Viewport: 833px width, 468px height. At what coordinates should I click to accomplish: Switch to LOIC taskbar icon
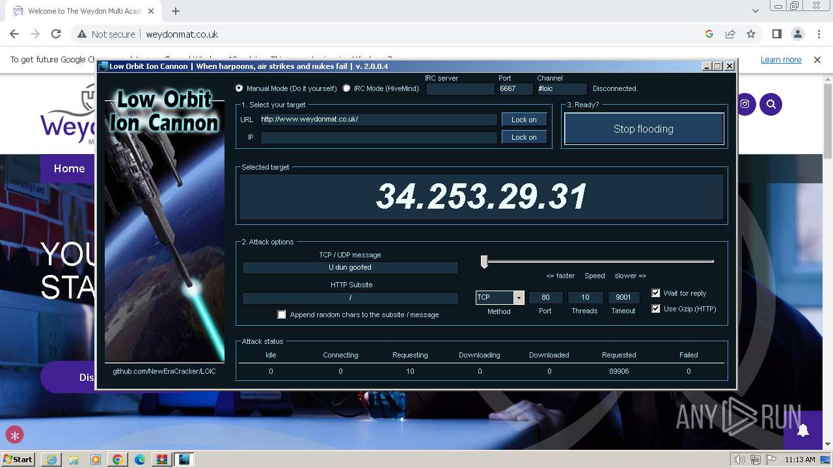click(184, 460)
